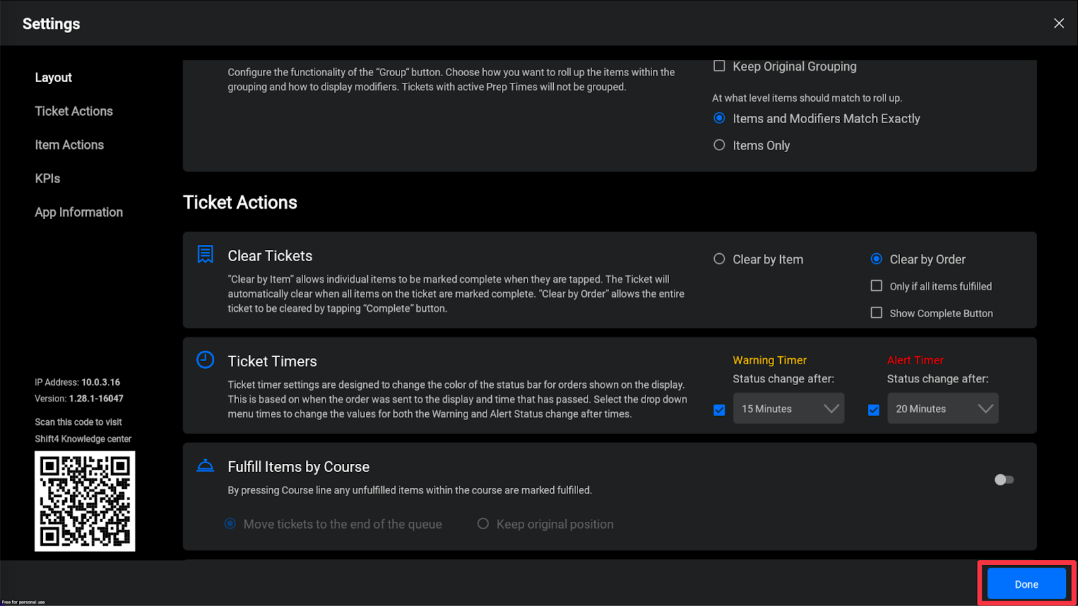
Task: Enable Keep Original Grouping checkbox
Action: 720,66
